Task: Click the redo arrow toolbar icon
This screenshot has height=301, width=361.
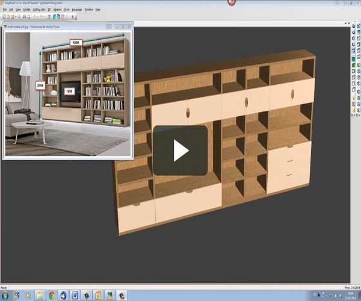Action: (41, 17)
